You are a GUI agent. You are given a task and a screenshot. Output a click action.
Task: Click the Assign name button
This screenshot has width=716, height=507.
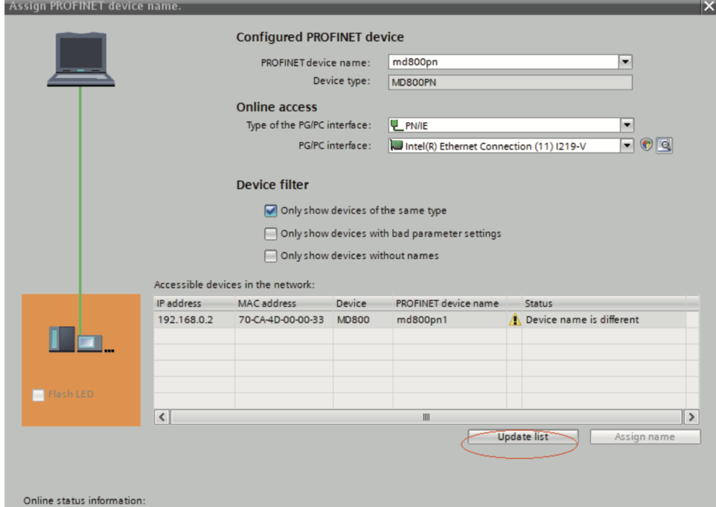645,437
